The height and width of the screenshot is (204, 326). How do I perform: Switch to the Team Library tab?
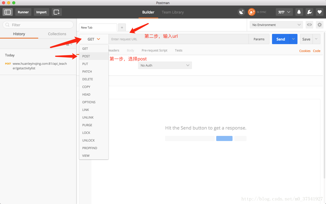tap(173, 12)
